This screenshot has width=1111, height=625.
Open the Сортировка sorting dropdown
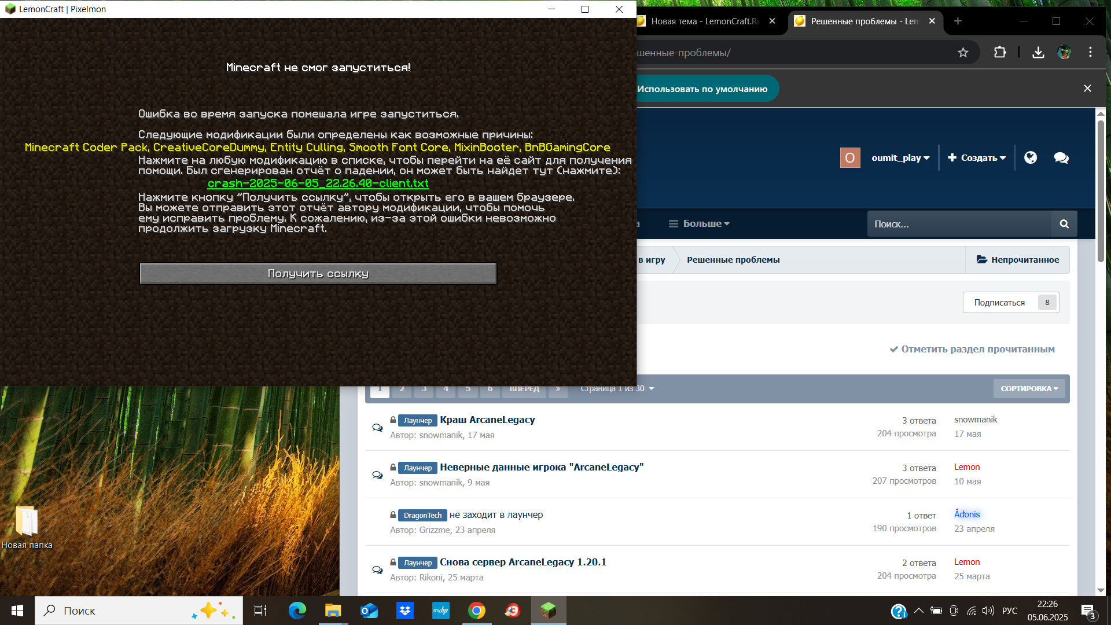point(1029,388)
